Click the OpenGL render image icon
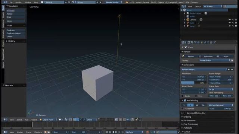Viewport: 239px width, 134px height. [137, 120]
